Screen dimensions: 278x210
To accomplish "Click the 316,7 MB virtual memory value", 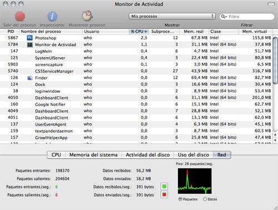I will pyautogui.click(x=262, y=71).
